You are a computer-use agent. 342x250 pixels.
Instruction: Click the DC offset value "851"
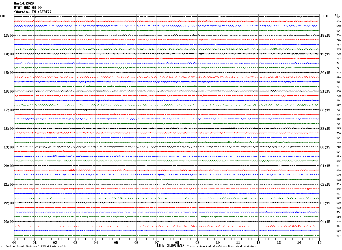(338, 82)
